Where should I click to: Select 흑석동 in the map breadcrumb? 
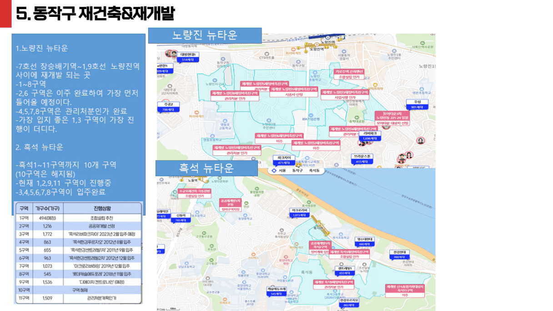[x=314, y=171]
